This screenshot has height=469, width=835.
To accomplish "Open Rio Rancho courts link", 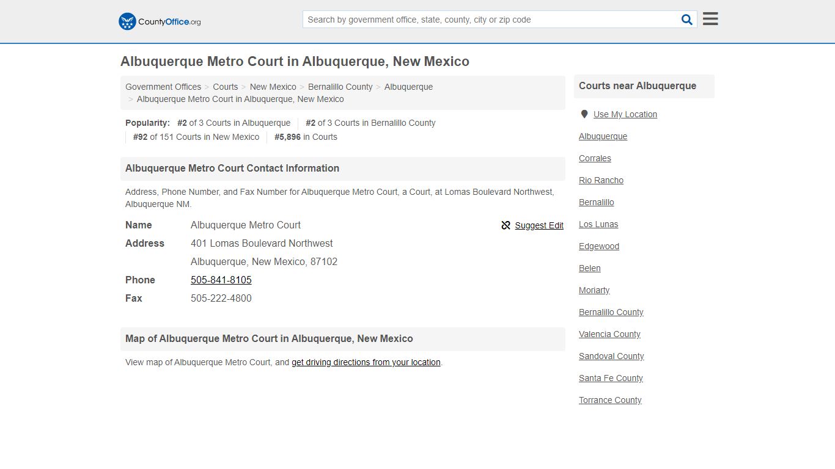I will pos(601,180).
